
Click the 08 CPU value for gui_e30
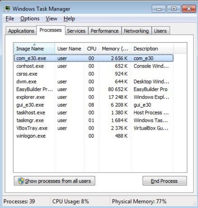pyautogui.click(x=91, y=105)
